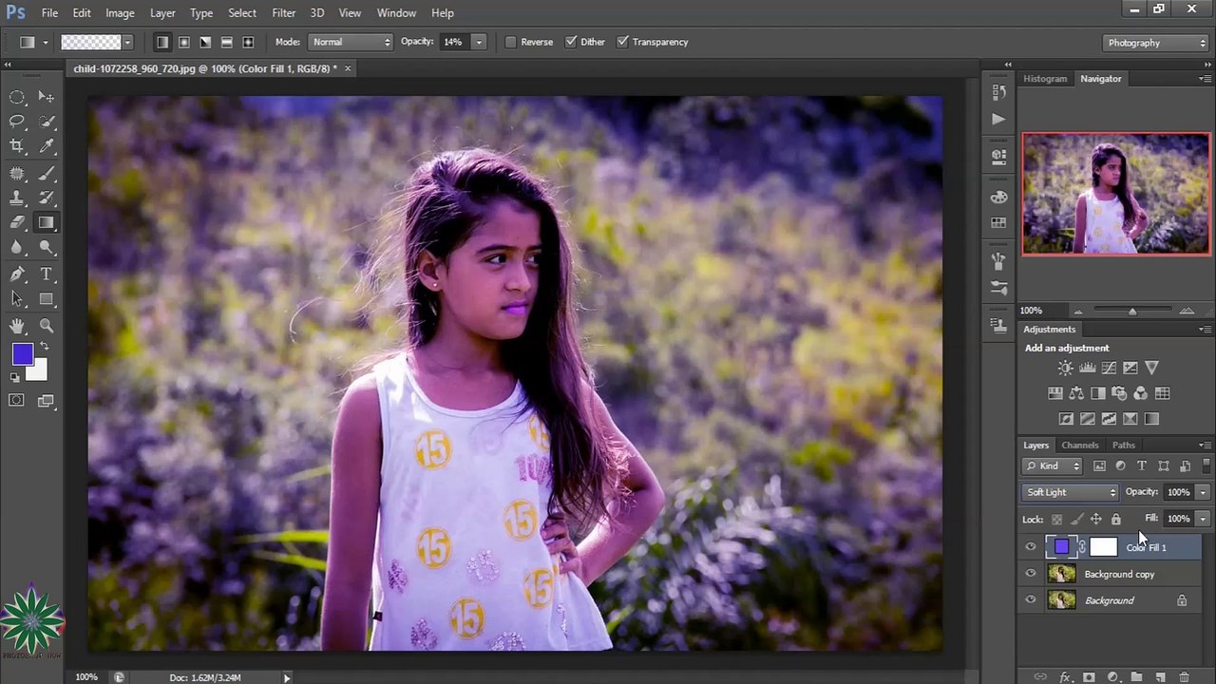Expand the gradient Mode dropdown

point(351,42)
